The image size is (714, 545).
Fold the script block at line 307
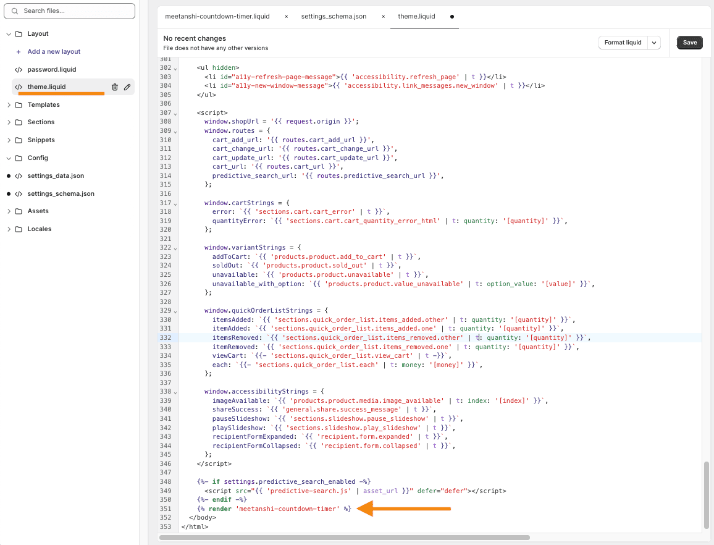[175, 114]
